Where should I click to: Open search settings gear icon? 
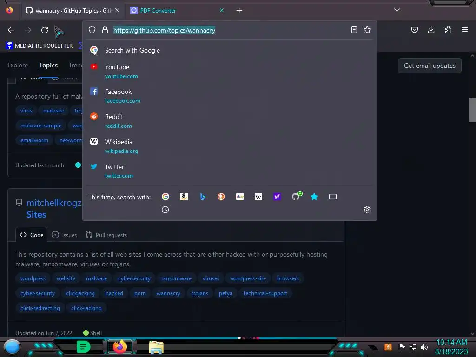tap(367, 210)
